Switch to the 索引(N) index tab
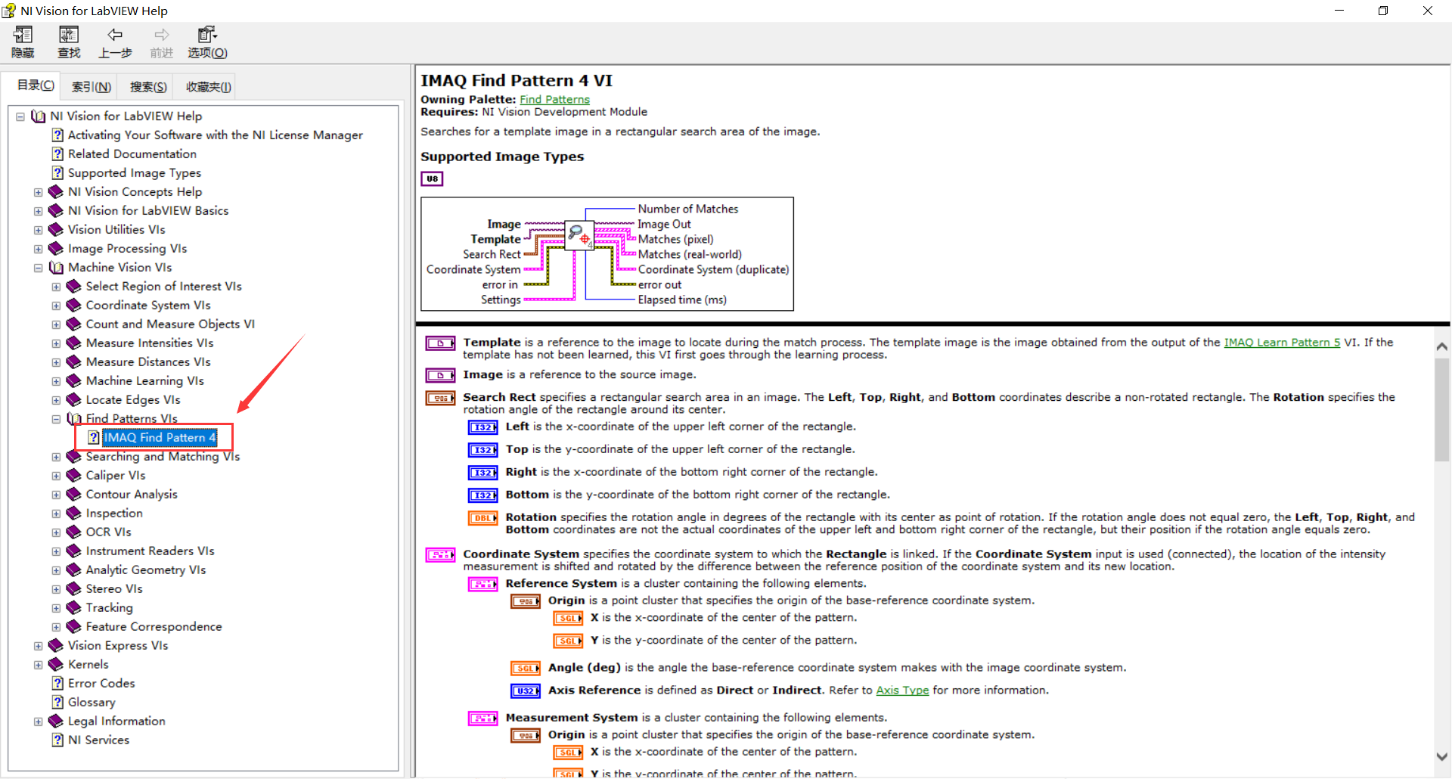This screenshot has height=779, width=1452. pos(91,87)
